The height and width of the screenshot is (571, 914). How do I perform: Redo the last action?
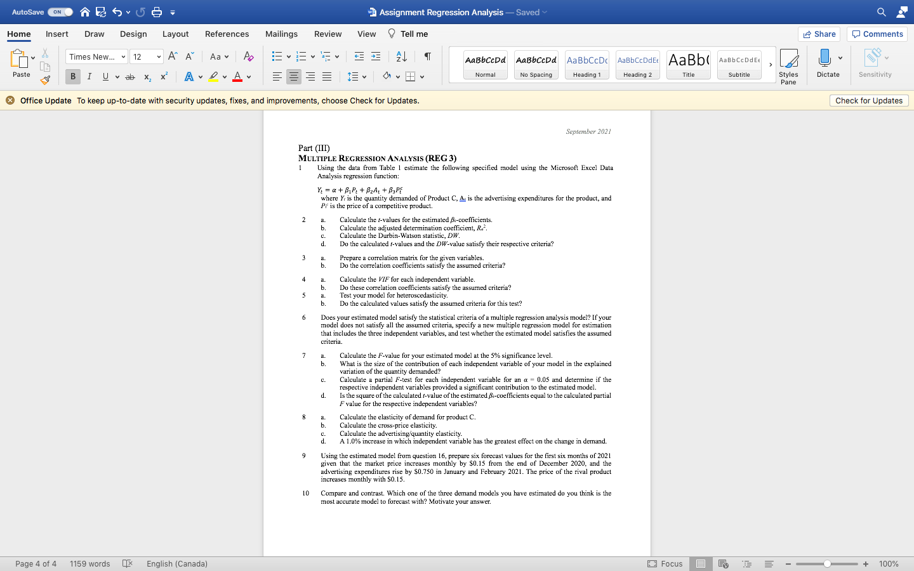pos(140,12)
